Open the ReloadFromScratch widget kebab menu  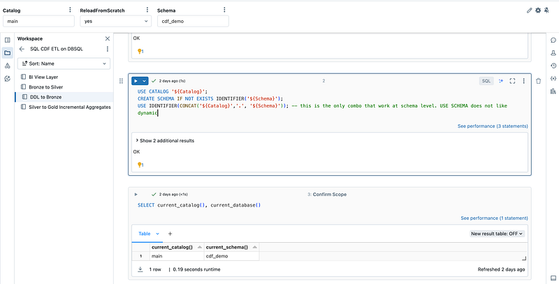click(147, 10)
